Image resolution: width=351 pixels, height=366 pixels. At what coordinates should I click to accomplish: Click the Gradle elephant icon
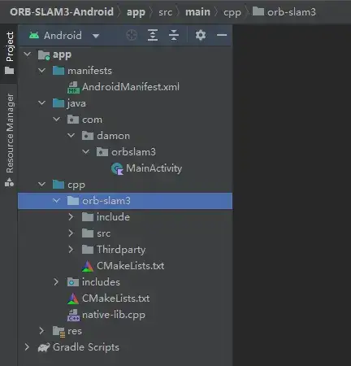(x=44, y=347)
